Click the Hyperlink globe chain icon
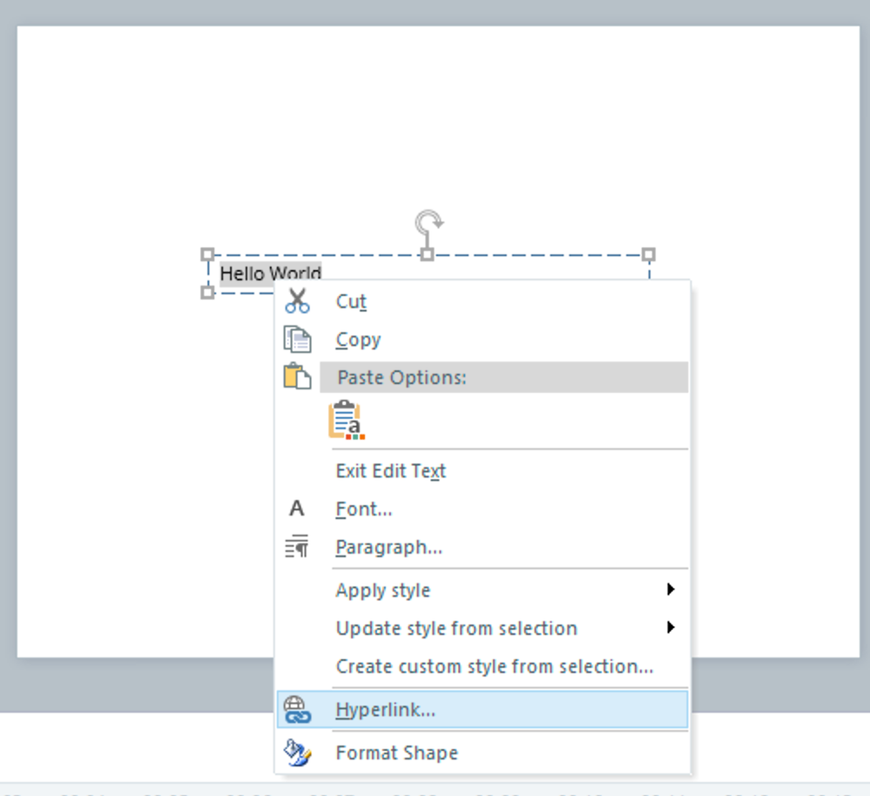The width and height of the screenshot is (870, 796). 297,710
